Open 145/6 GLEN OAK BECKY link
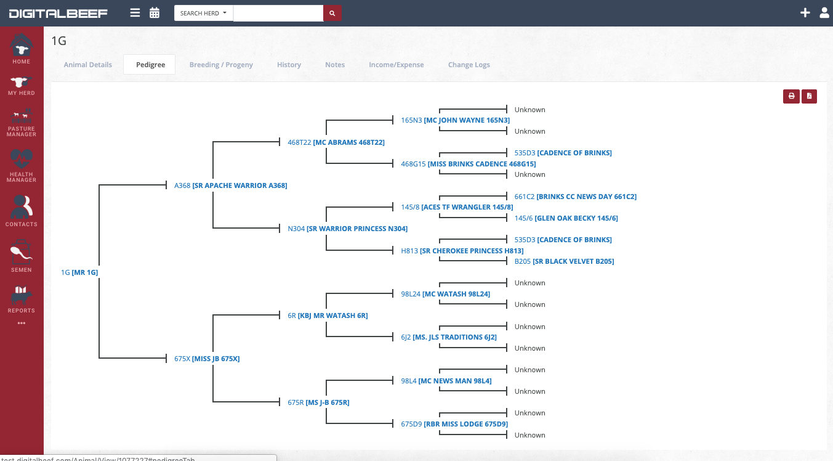The width and height of the screenshot is (833, 461). pos(566,218)
